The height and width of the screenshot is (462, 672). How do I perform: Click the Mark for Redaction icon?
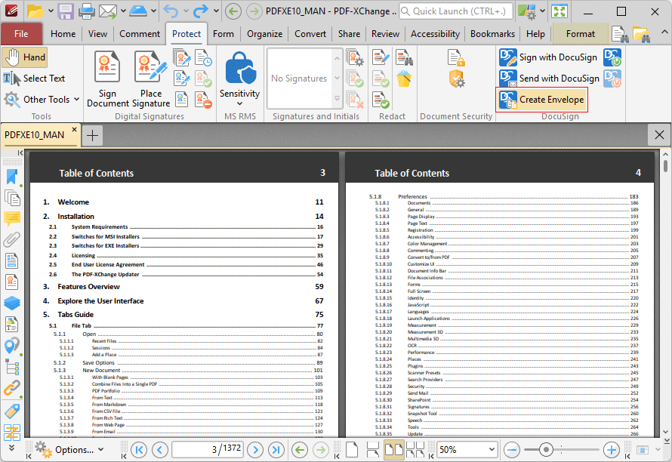(380, 57)
